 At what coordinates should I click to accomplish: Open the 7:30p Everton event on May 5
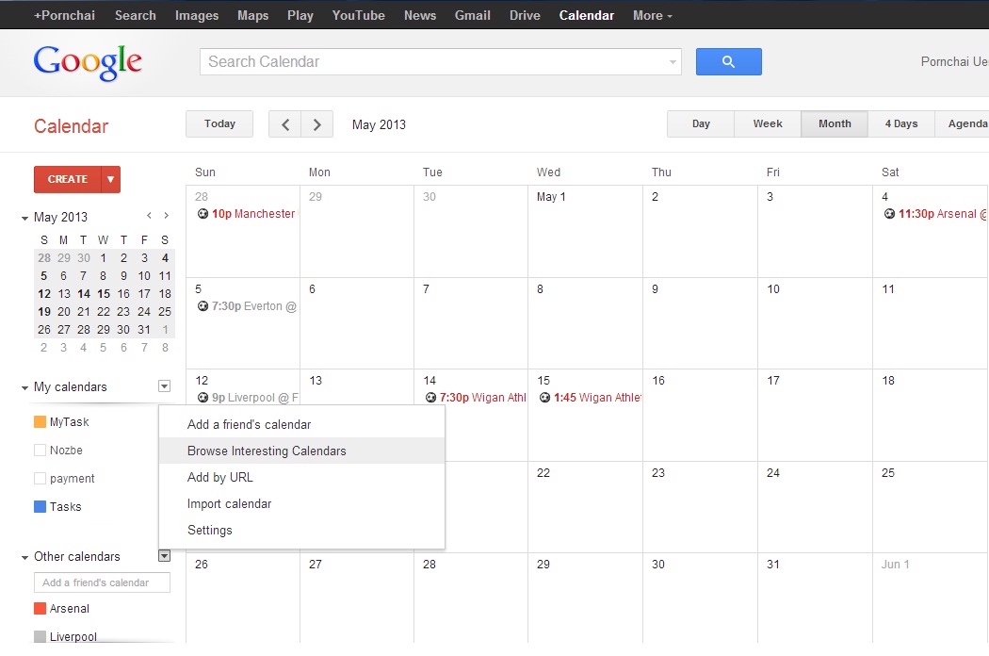(247, 306)
